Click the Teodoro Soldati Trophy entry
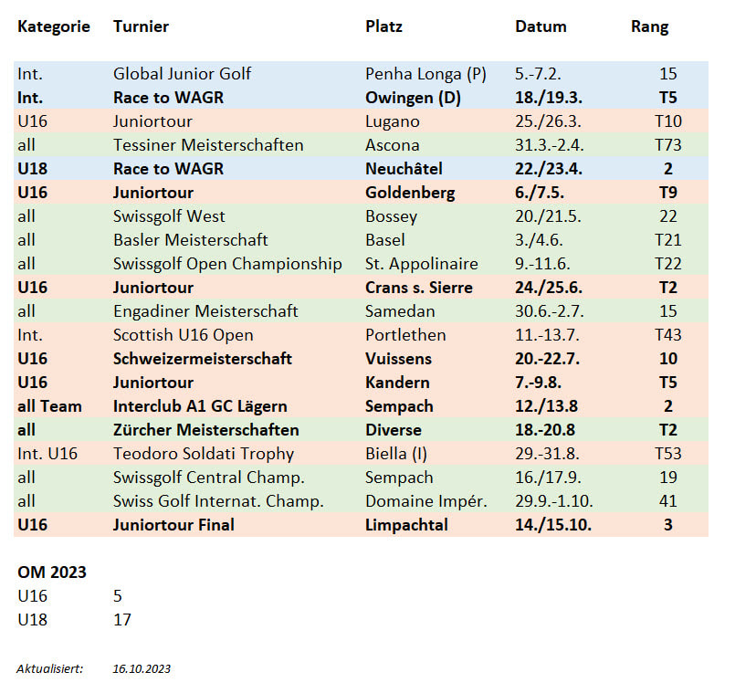 tap(204, 454)
